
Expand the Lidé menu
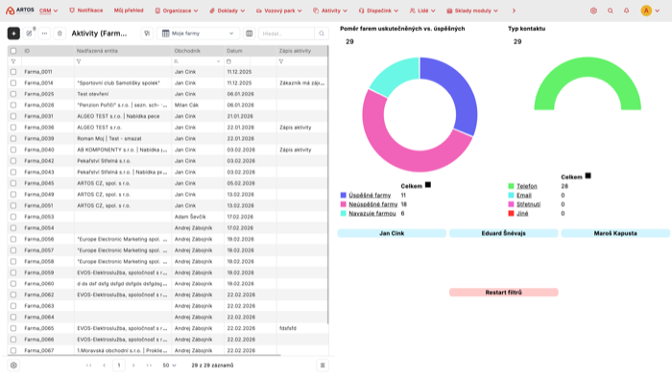point(422,11)
